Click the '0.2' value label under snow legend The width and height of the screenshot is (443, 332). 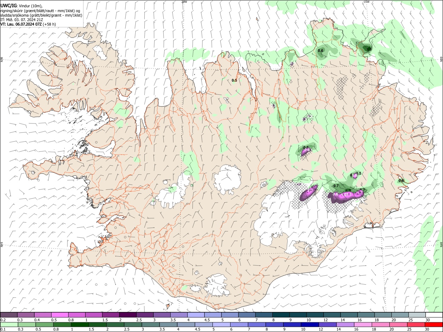(x=3, y=320)
